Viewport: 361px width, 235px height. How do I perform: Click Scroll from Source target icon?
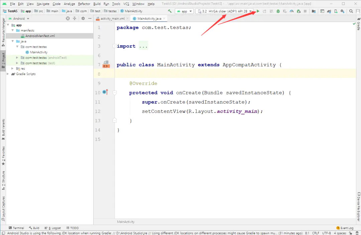(68, 18)
